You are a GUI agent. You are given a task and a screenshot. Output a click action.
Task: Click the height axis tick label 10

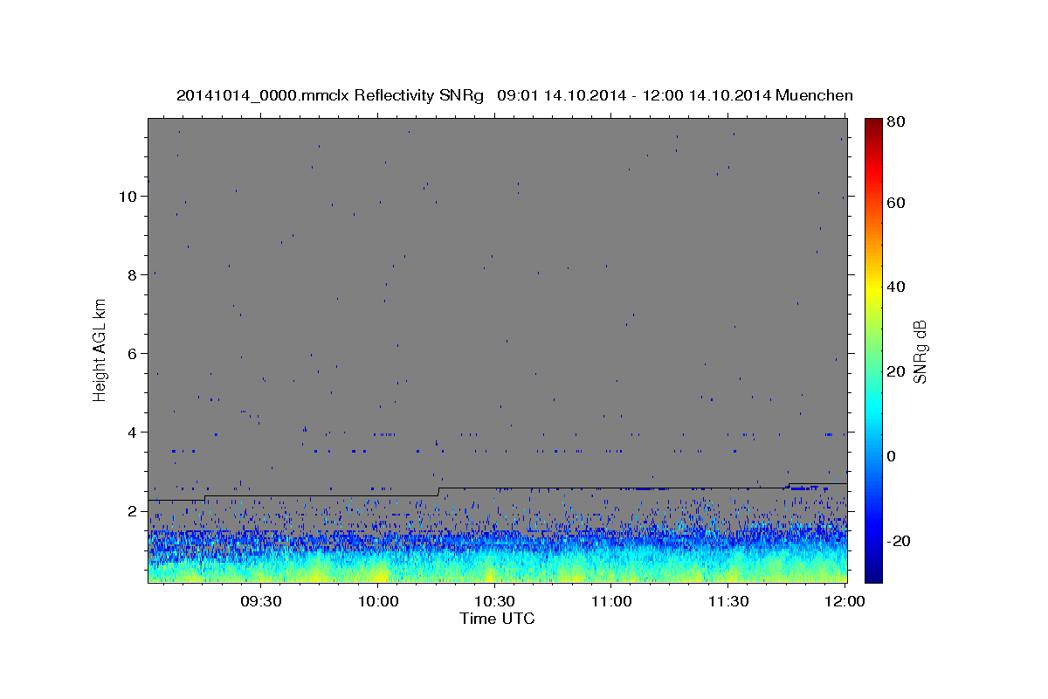tap(128, 197)
